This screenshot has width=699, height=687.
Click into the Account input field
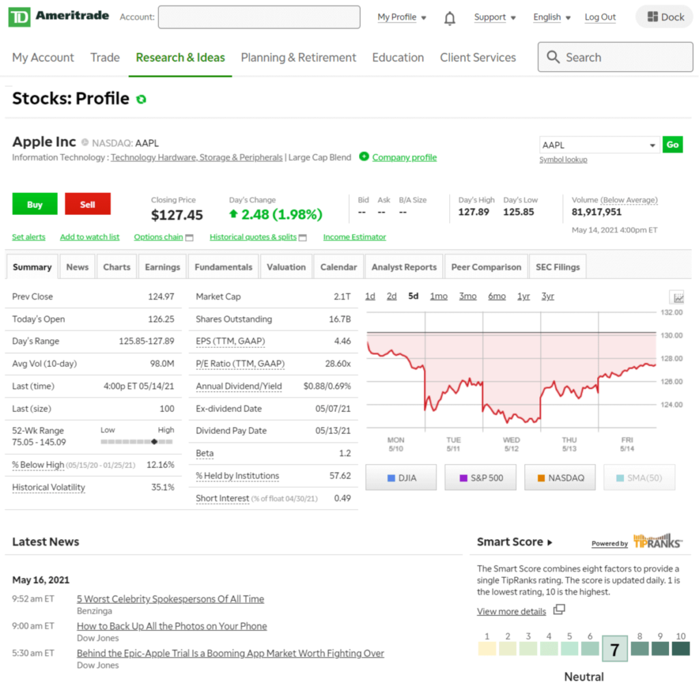coord(259,17)
